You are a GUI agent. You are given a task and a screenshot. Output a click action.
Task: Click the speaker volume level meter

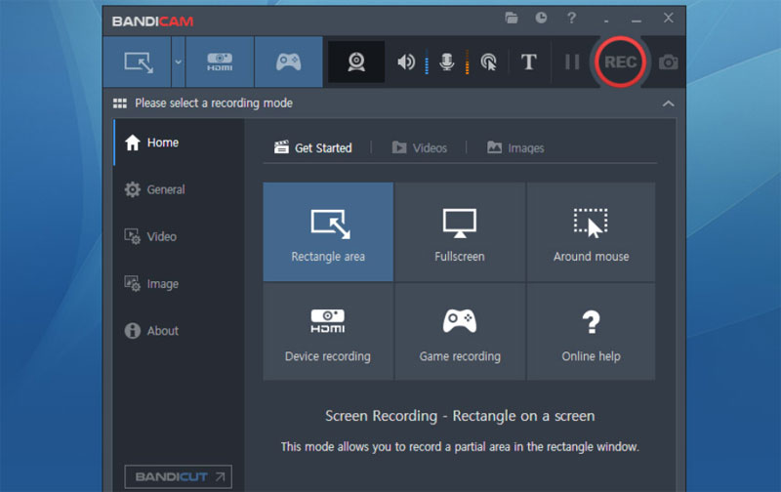click(x=427, y=62)
